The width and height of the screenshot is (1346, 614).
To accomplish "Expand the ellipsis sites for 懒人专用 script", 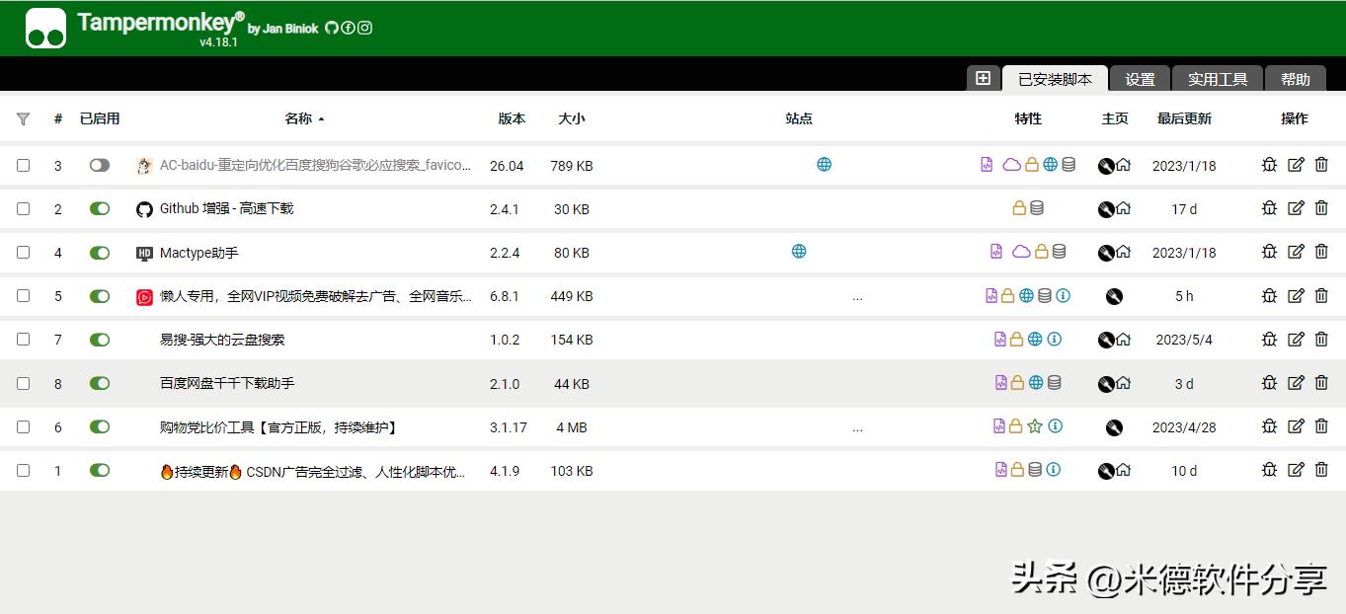I will (857, 295).
